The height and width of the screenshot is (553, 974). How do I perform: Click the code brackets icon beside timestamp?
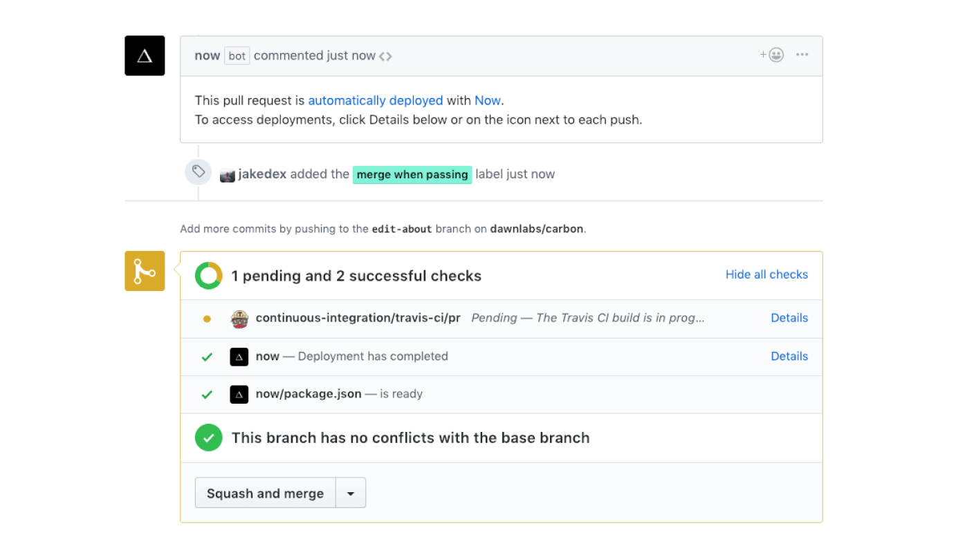coord(385,56)
